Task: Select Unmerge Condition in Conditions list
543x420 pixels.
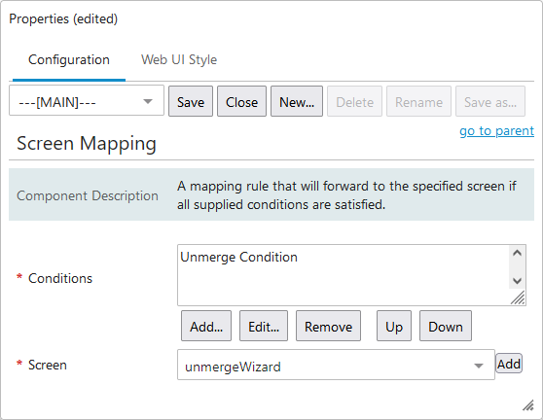Action: 238,257
